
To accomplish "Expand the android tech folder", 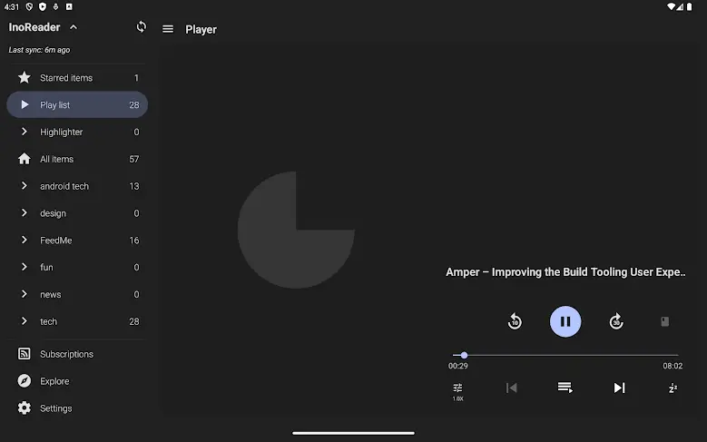I will pos(25,186).
